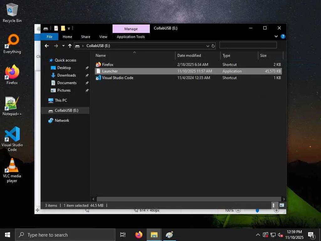The width and height of the screenshot is (321, 241).
Task: Click the taskbar search box
Action: coord(65,235)
